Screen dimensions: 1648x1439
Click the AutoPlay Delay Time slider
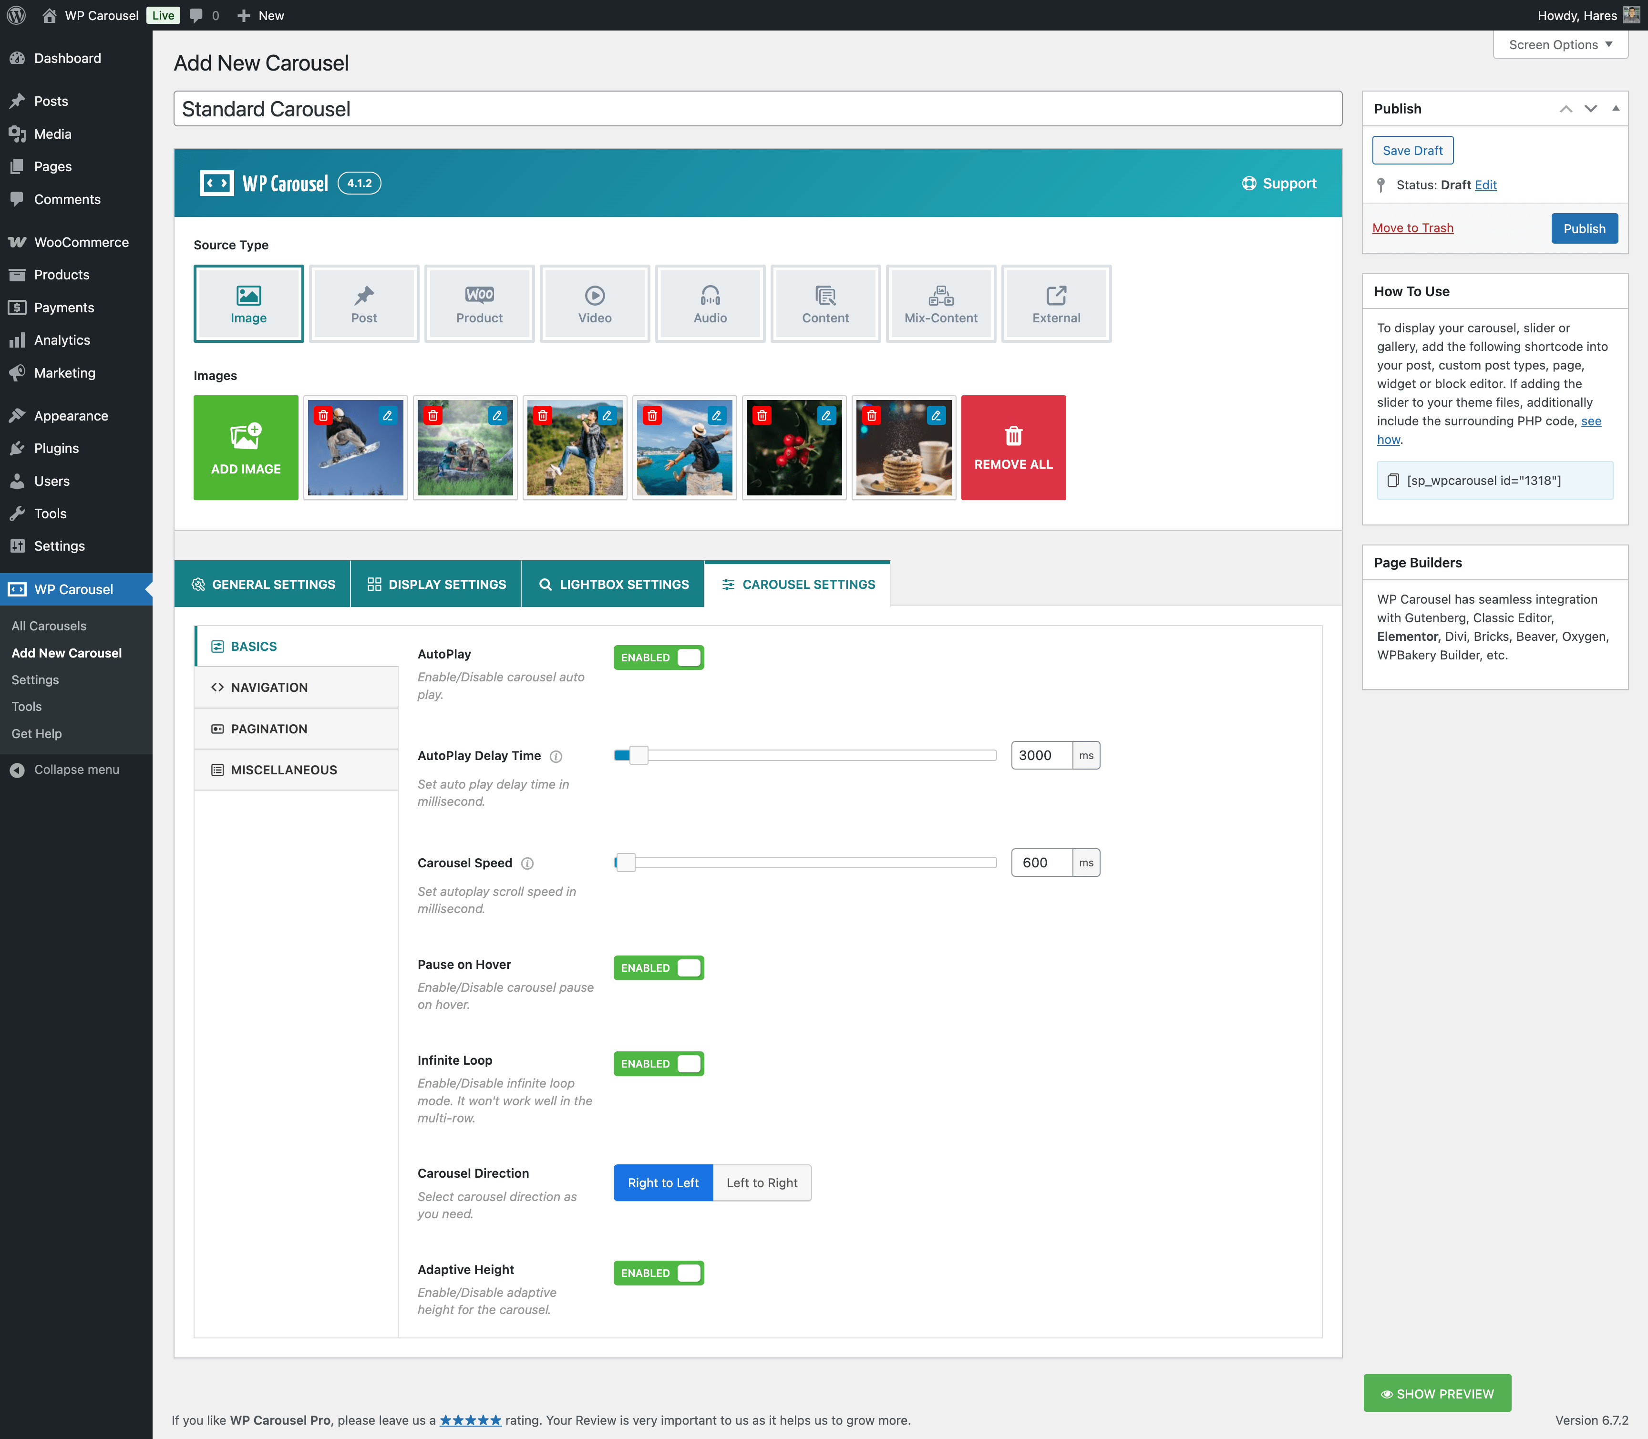coord(805,756)
